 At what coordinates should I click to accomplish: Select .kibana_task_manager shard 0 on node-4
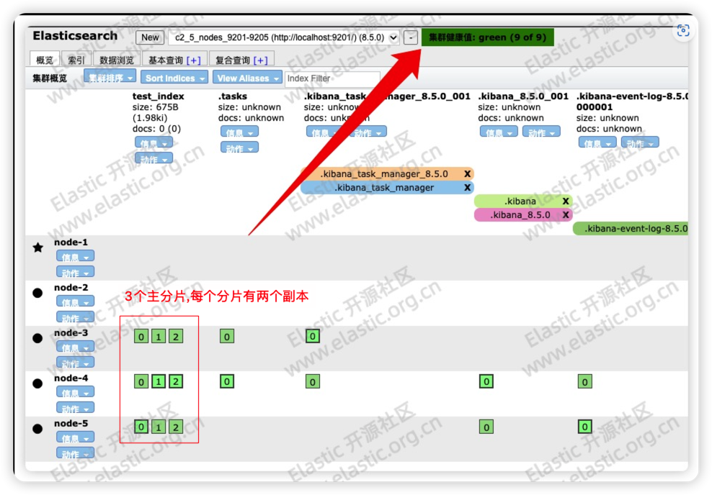[x=313, y=381]
